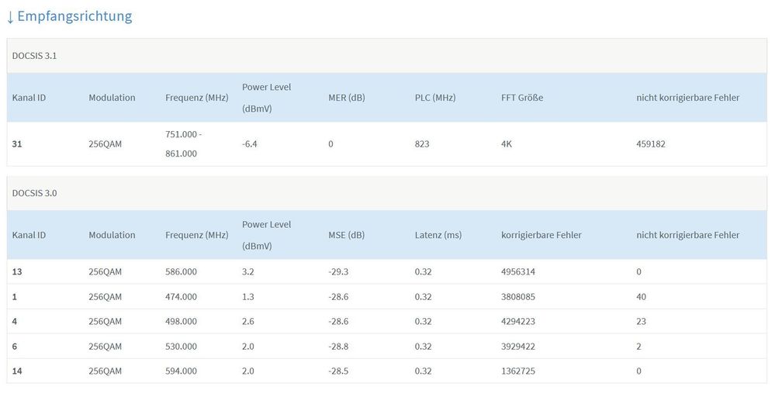Select channel ID 6 cell
The image size is (775, 404).
(14, 347)
